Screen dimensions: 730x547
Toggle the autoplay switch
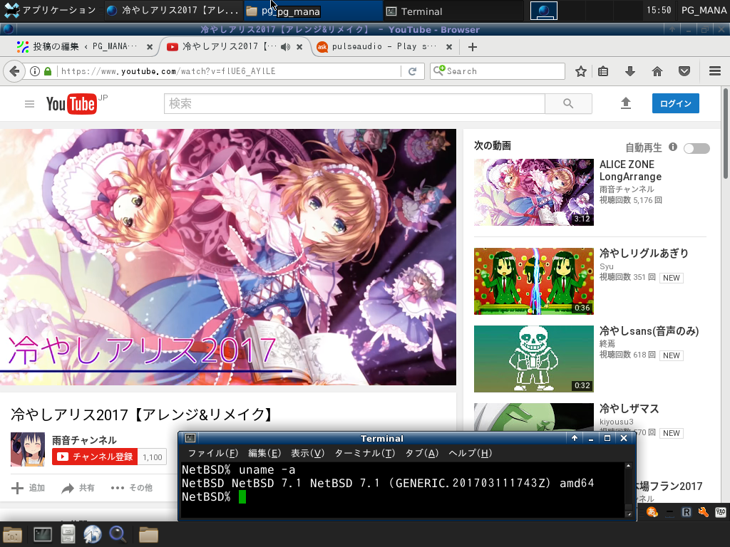click(696, 148)
